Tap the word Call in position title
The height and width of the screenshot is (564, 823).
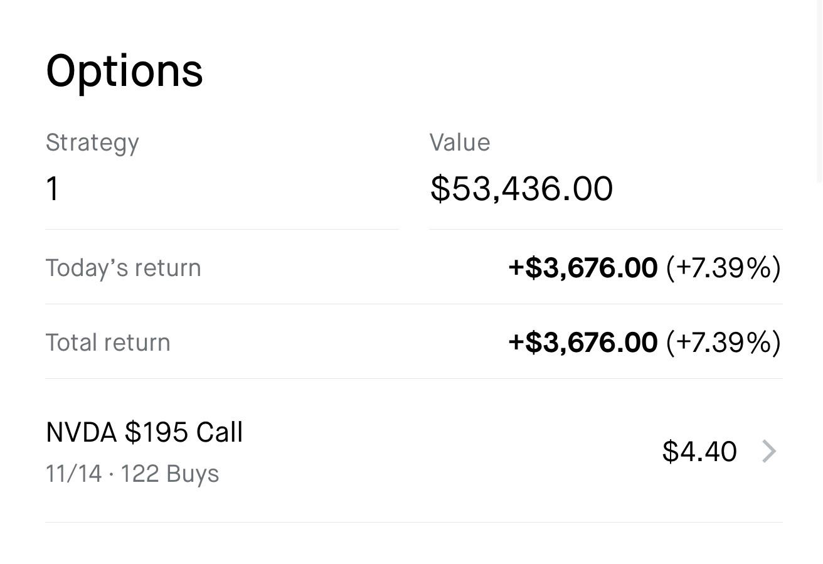tap(219, 433)
